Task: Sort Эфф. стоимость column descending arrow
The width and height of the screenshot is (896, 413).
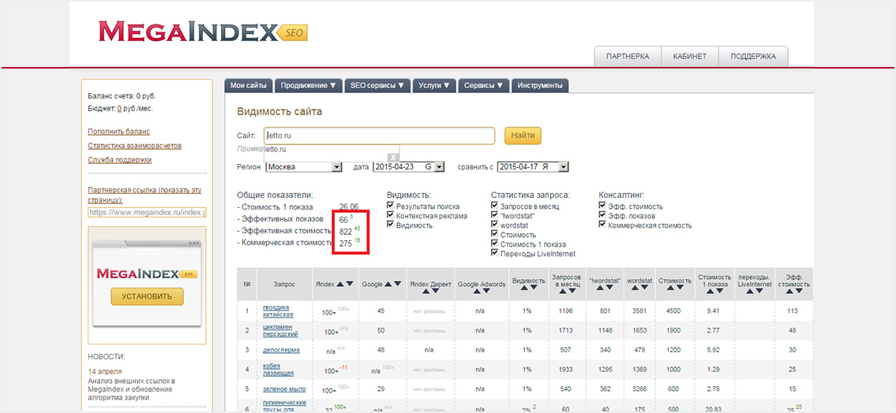Action: 799,291
